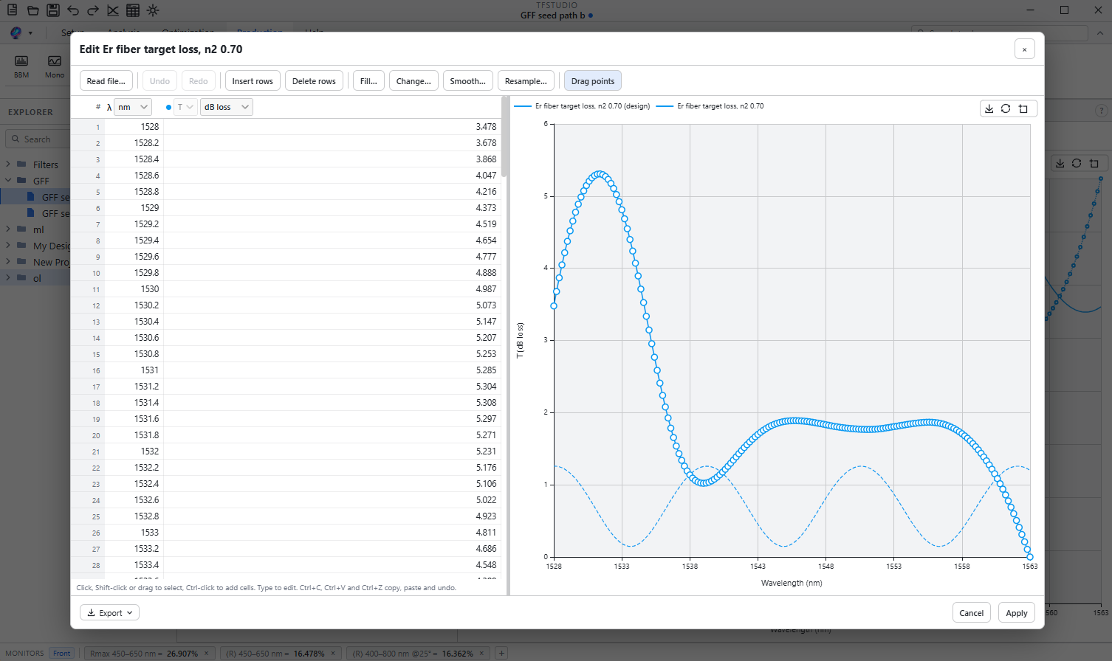Click the blue T series color dot
The image size is (1112, 661).
click(x=168, y=108)
